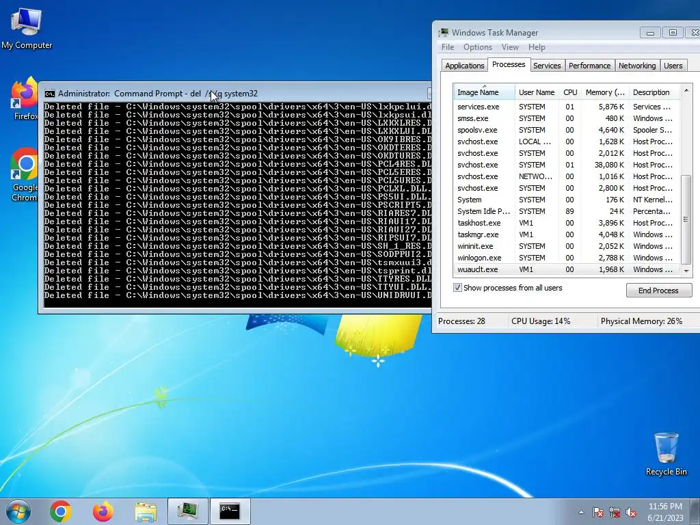Select the wininit.exe process row
This screenshot has width=700, height=525.
566,246
